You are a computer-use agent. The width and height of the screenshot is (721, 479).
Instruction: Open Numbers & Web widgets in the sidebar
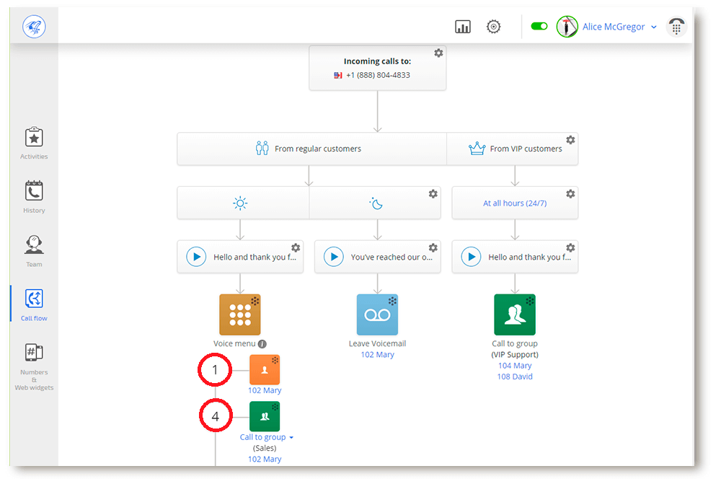click(34, 366)
